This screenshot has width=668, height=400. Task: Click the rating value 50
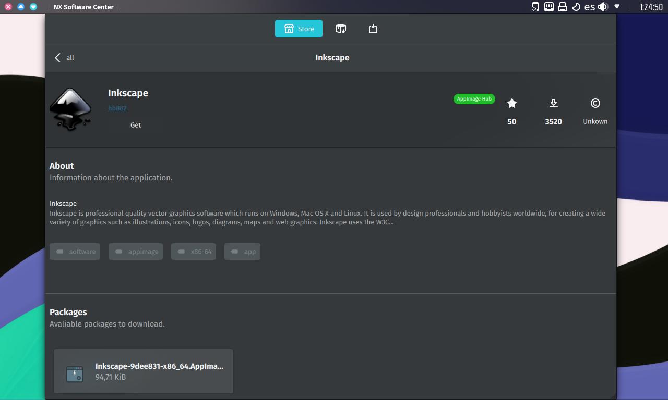(512, 121)
